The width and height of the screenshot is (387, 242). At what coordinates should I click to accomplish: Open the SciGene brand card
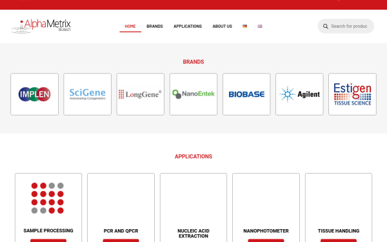87,94
